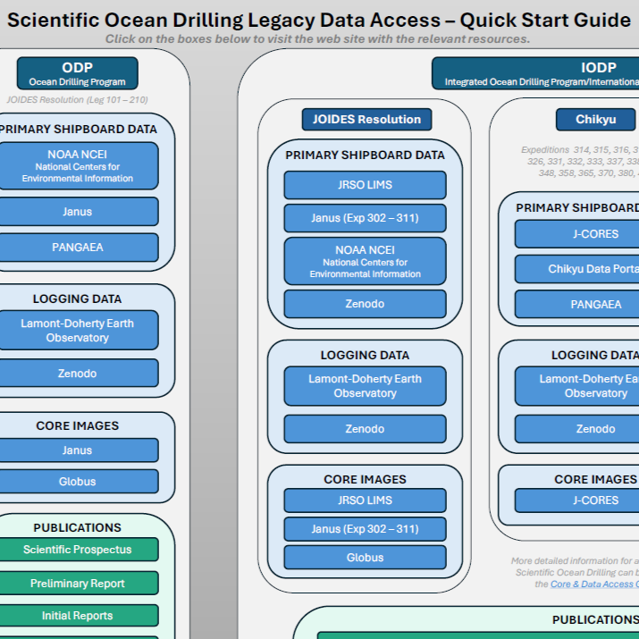Viewport: 639px width, 639px height.
Task: Follow the Core & Data Access link
Action: pos(594,584)
